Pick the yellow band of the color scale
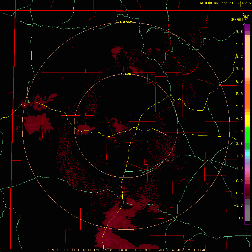Image resolution: width=252 pixels, height=252 pixels. [x=247, y=120]
